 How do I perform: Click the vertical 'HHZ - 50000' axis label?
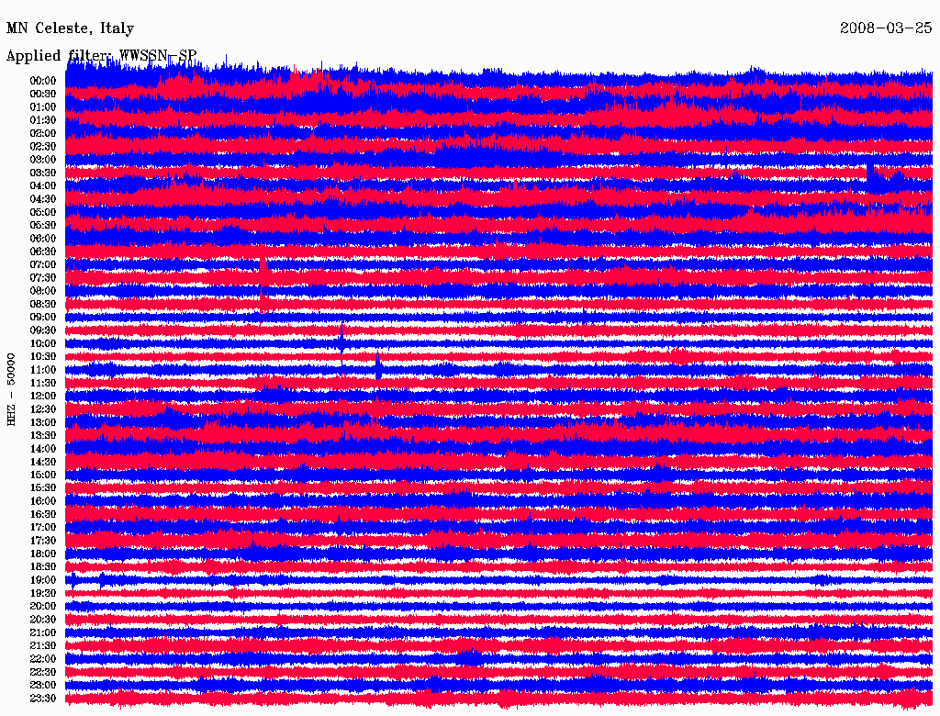[x=12, y=388]
